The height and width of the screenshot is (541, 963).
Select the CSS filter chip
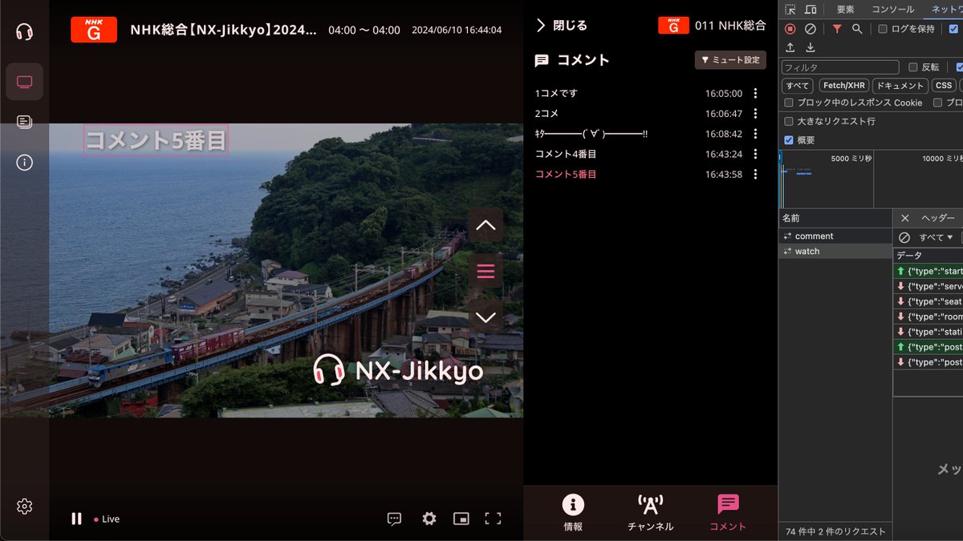[944, 86]
